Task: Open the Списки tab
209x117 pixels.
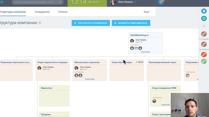Action: tap(63, 12)
